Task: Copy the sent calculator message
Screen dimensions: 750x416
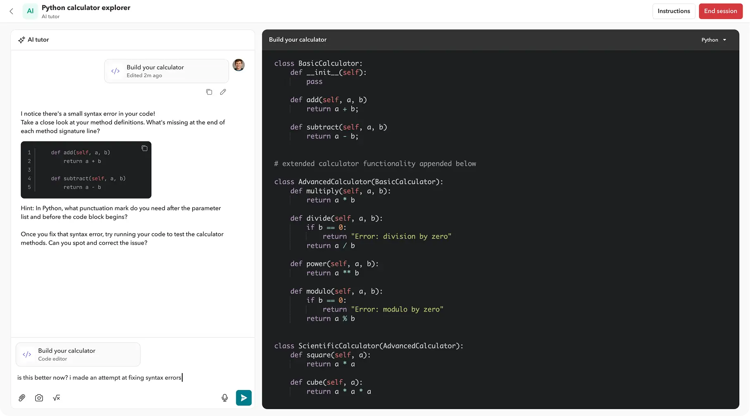Action: point(209,92)
